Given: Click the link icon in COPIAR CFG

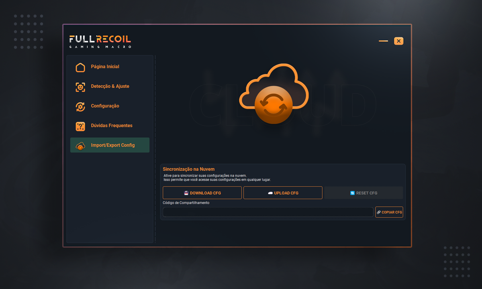Looking at the screenshot, I should click(x=379, y=212).
